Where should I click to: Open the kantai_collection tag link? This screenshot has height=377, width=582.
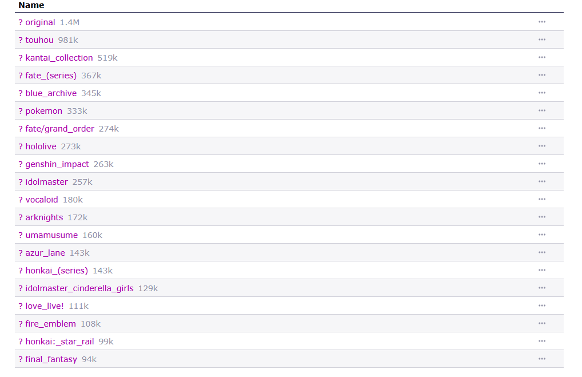coord(59,58)
